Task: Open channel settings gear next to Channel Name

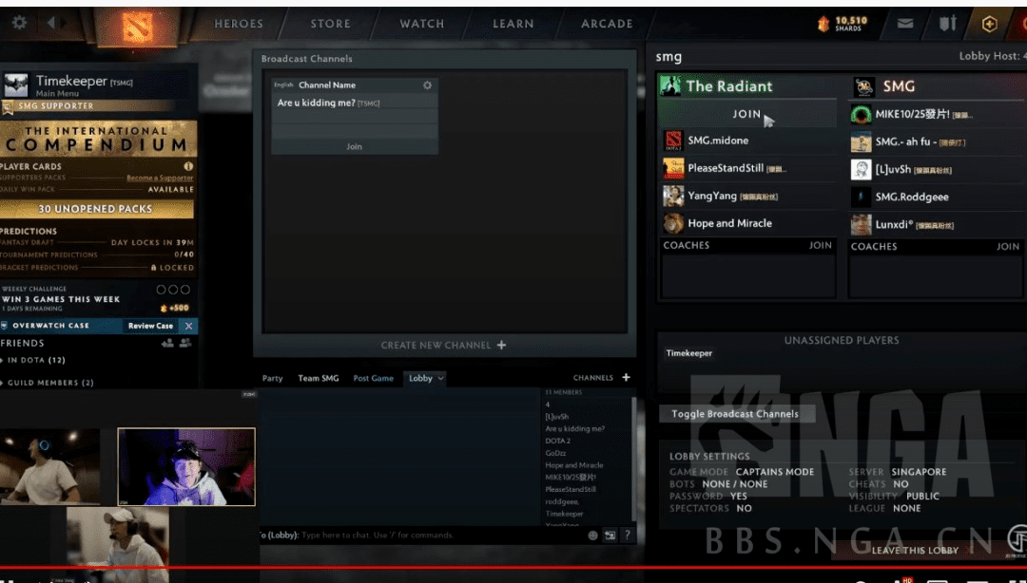Action: (427, 85)
